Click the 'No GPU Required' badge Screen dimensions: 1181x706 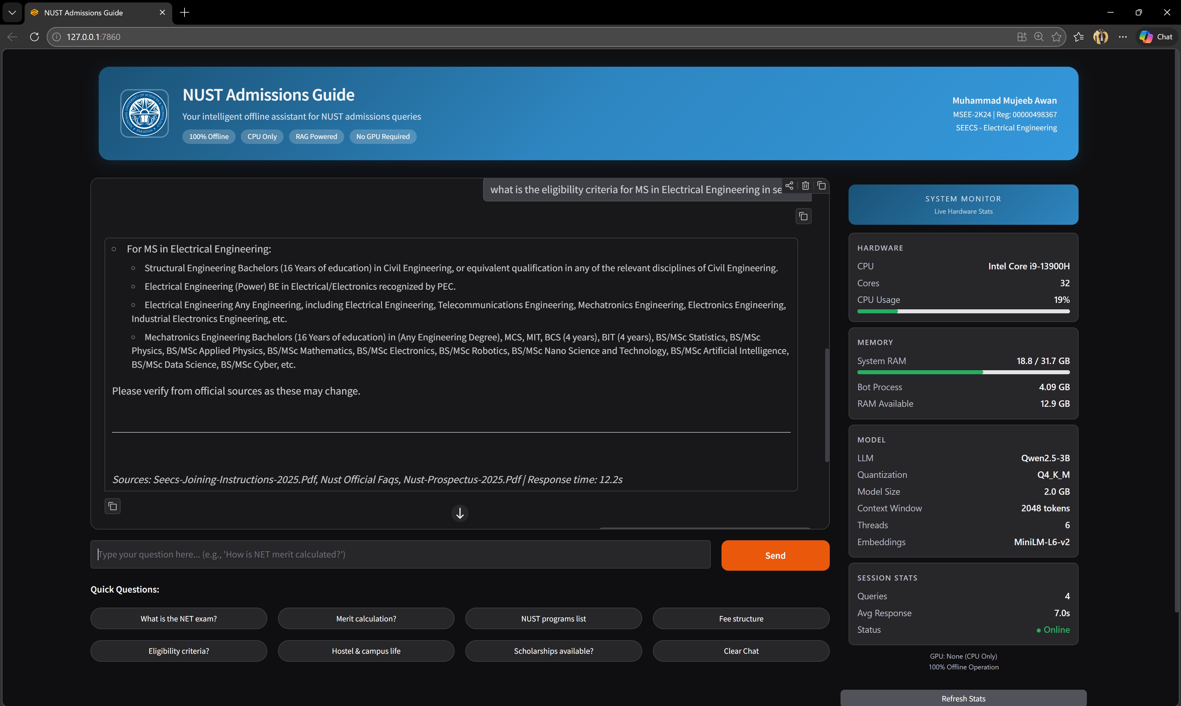tap(383, 137)
